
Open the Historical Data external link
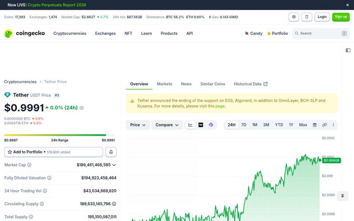coord(250,84)
